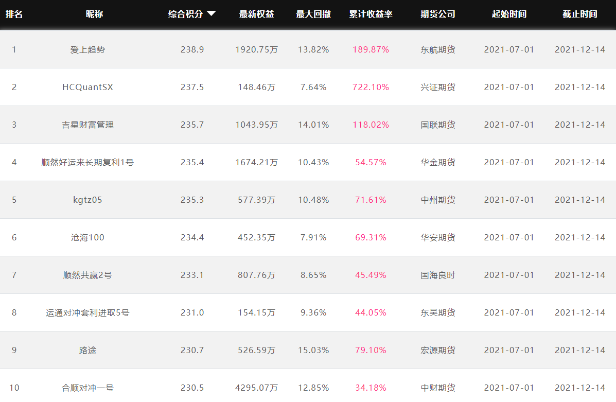
Task: Open nickname 吉星财富管理
Action: (x=87, y=125)
